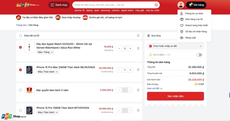
Task: Increase quantity of Apple Watch band
Action: [130, 48]
